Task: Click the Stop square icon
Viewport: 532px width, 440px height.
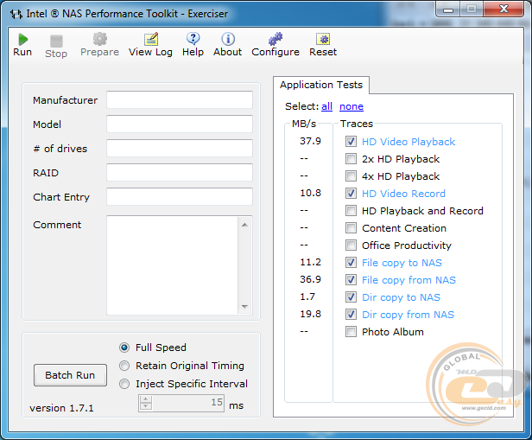Action: pos(56,41)
